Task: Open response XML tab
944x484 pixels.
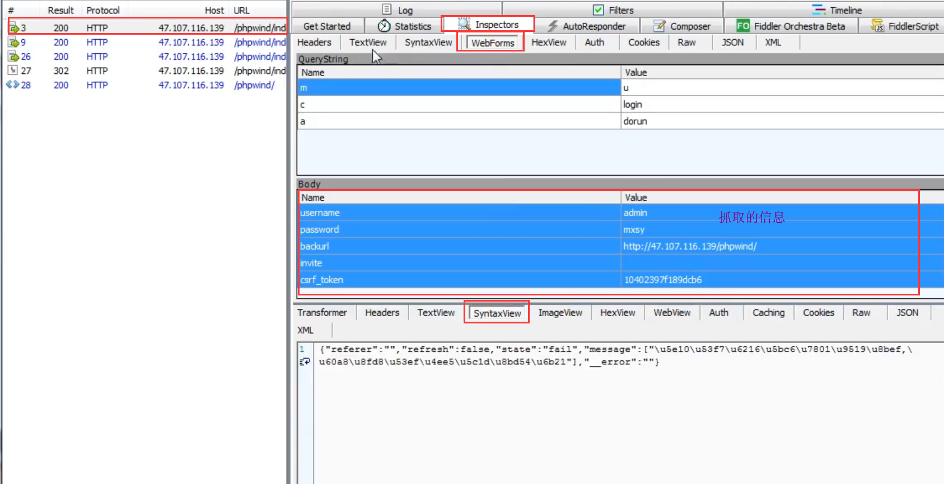Action: pyautogui.click(x=305, y=330)
